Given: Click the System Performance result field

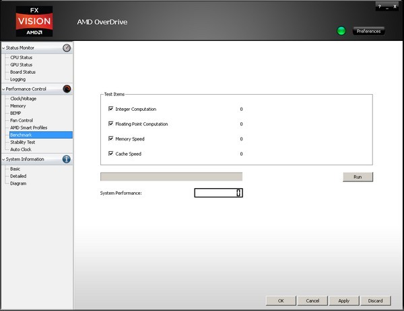Looking at the screenshot, I should coord(218,193).
